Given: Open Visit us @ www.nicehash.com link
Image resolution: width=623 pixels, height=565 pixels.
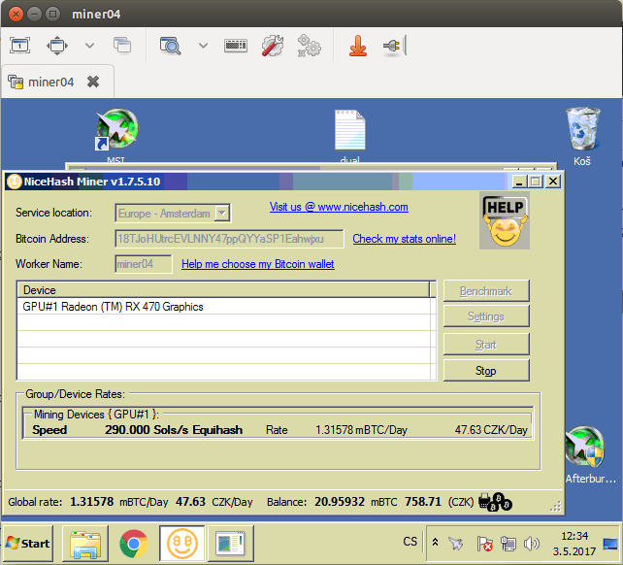Looking at the screenshot, I should pos(339,207).
